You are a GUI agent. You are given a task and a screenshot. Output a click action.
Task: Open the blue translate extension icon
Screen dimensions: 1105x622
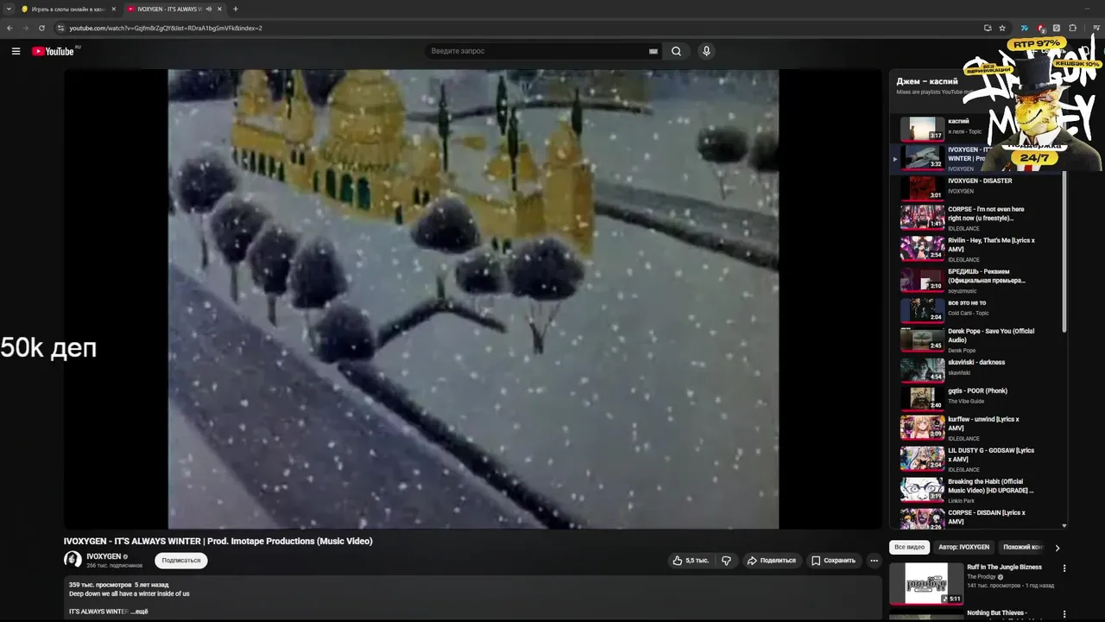[x=1025, y=28]
